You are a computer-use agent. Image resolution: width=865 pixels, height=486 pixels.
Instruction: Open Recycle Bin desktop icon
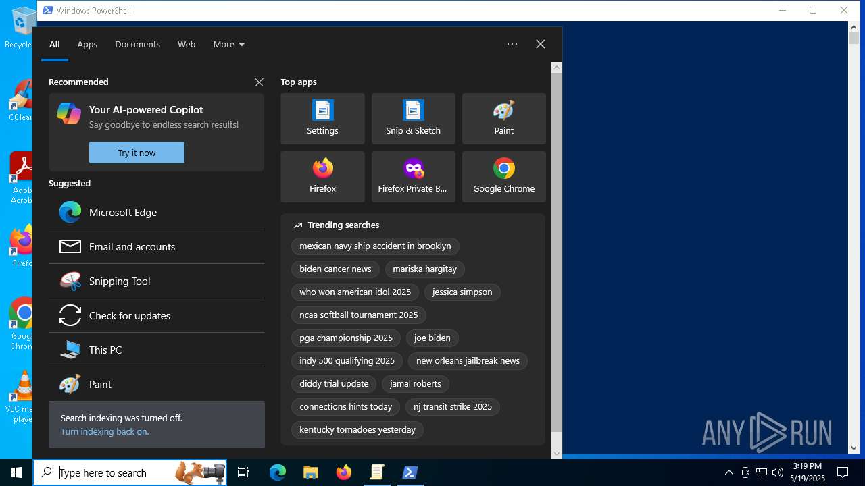point(19,28)
